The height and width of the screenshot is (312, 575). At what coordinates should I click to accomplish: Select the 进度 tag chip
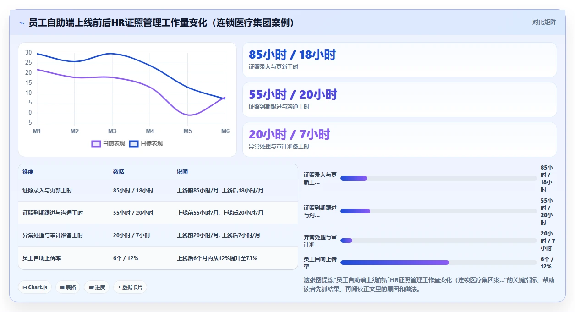[97, 287]
